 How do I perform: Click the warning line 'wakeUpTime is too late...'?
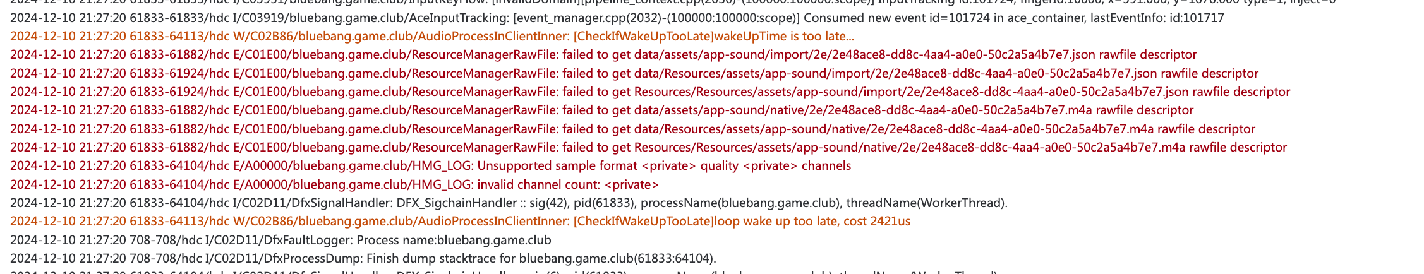tap(432, 37)
